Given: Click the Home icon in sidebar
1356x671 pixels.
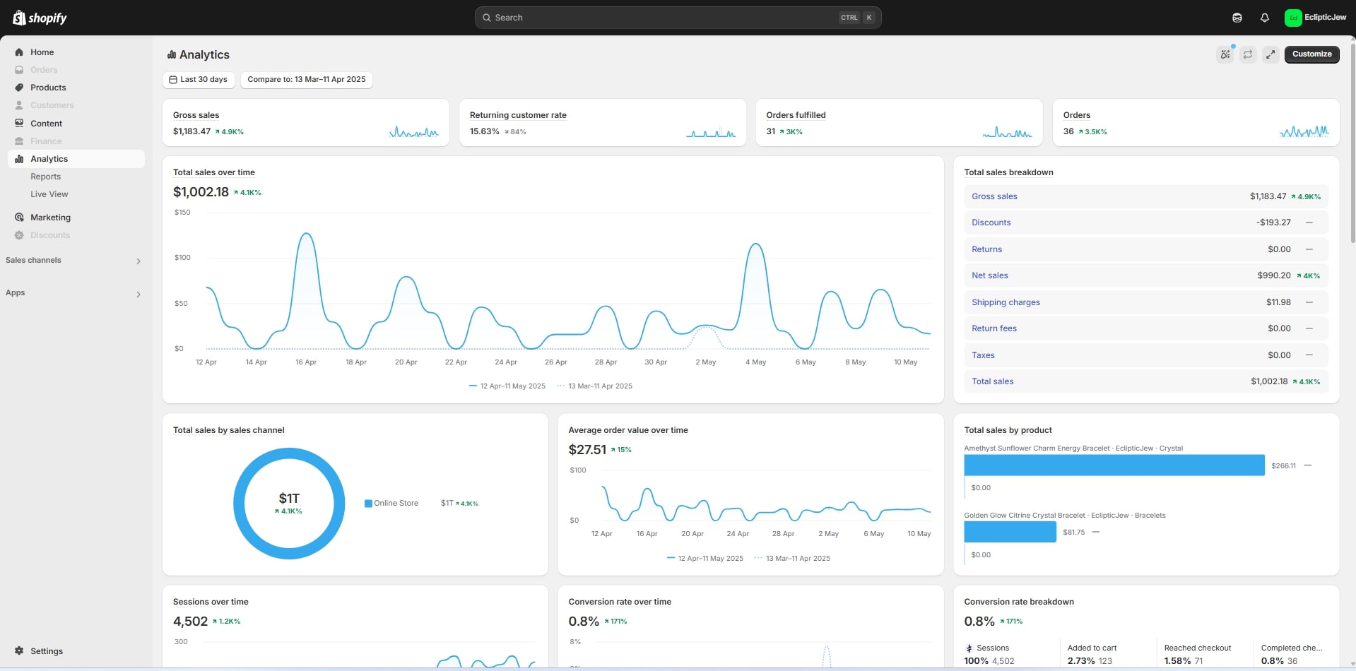Looking at the screenshot, I should (x=19, y=52).
